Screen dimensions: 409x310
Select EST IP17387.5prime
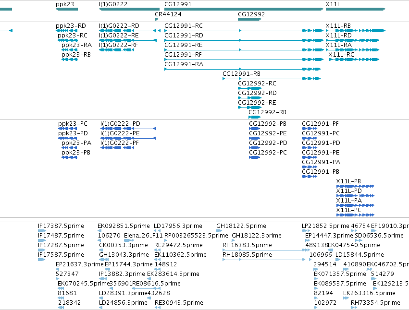[42, 231]
